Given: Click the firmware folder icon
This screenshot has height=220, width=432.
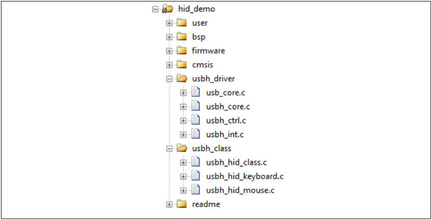Looking at the screenshot, I should tap(182, 51).
